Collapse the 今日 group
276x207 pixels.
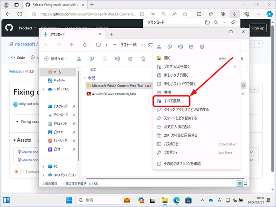pos(85,78)
